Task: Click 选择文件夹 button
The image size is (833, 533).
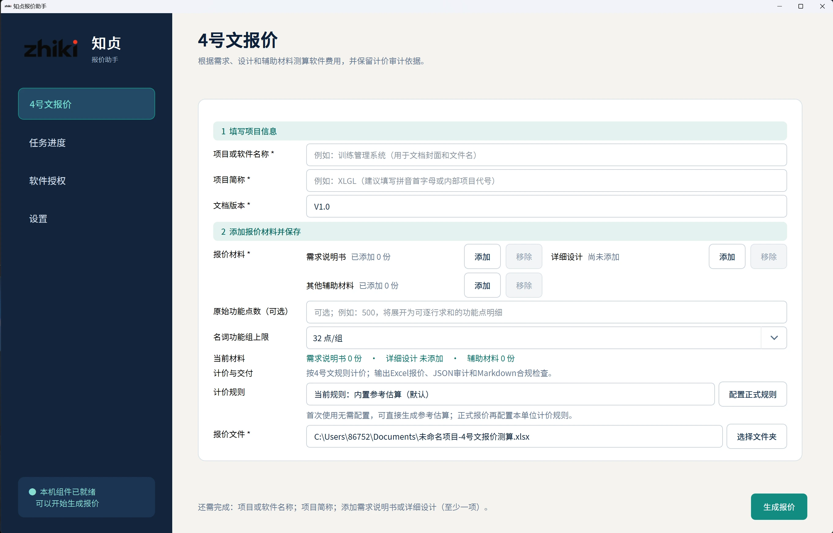Action: 757,436
